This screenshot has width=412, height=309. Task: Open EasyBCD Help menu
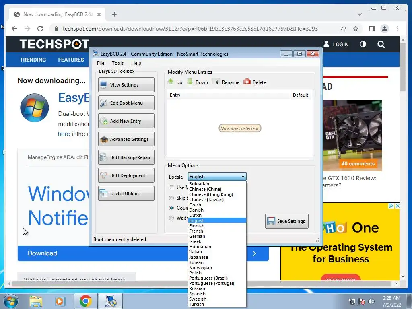click(136, 63)
